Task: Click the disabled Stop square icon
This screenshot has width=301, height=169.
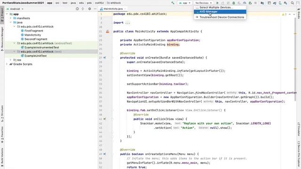Action: (x=255, y=3)
